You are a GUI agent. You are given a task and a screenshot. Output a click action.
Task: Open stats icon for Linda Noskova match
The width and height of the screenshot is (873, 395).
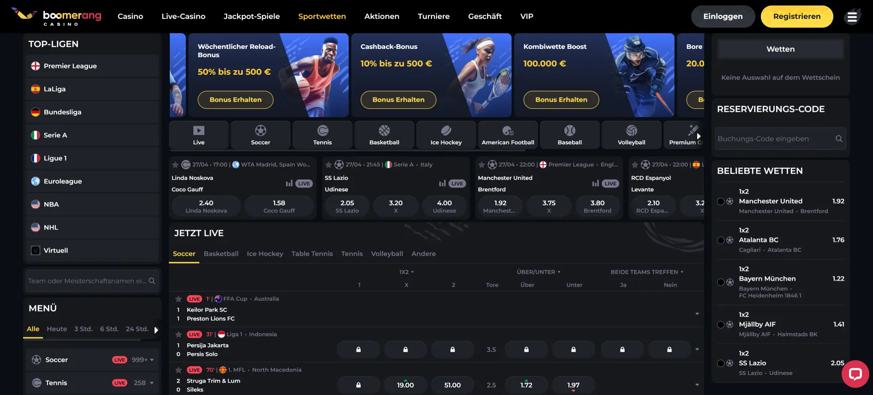(x=289, y=183)
